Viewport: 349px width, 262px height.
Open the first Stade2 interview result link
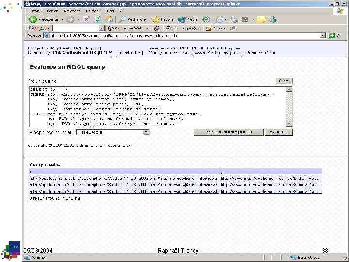[124, 178]
